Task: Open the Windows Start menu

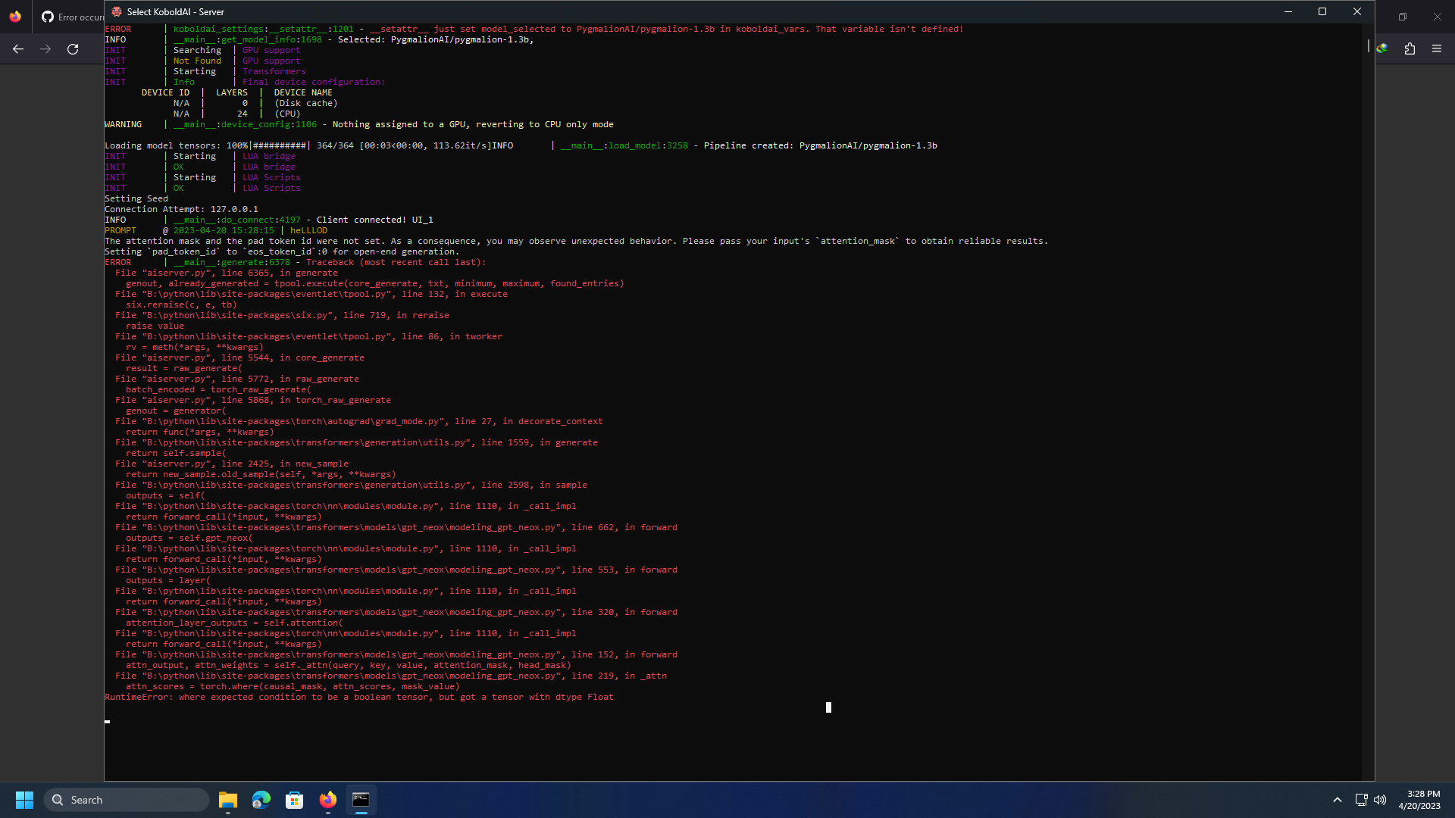Action: click(x=24, y=799)
